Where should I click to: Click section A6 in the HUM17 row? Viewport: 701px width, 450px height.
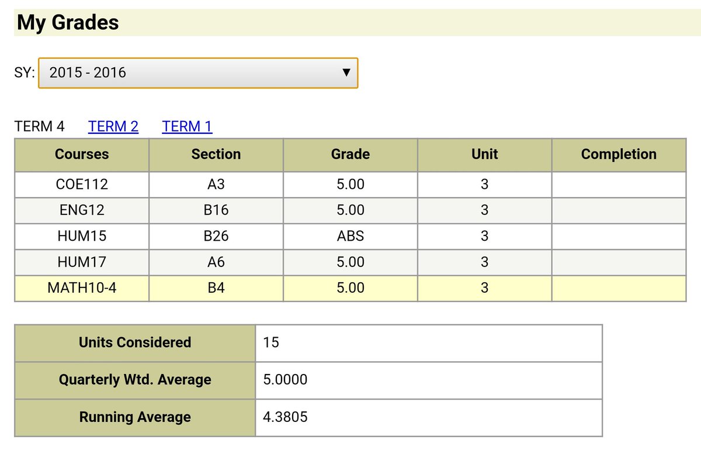coord(216,262)
